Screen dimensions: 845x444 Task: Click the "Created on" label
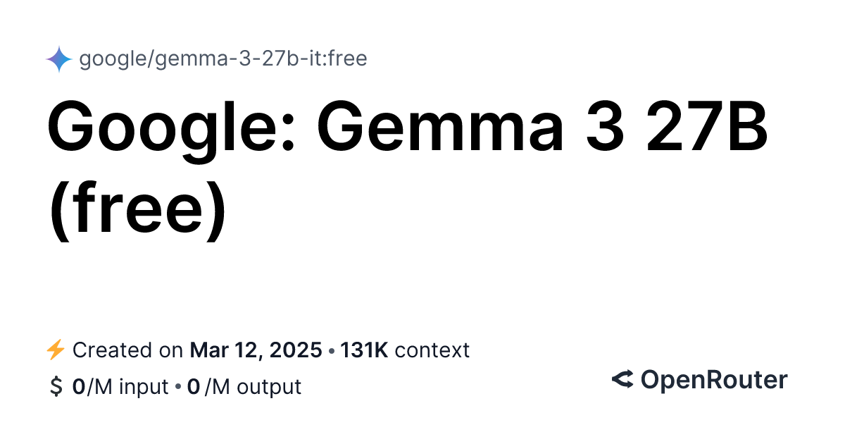[129, 350]
